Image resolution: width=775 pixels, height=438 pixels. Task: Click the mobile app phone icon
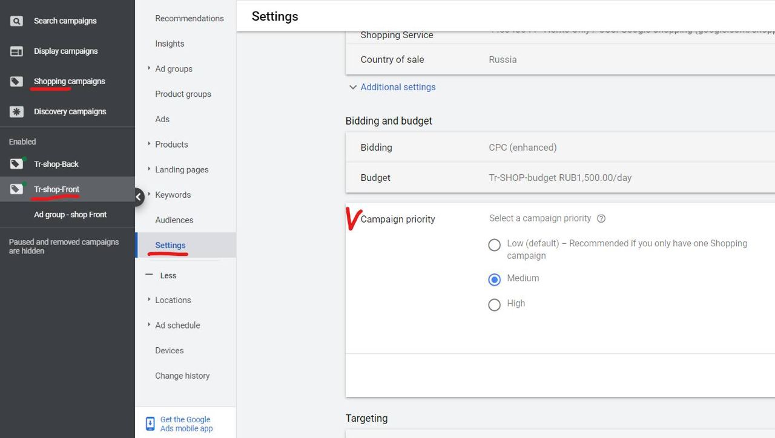point(150,424)
